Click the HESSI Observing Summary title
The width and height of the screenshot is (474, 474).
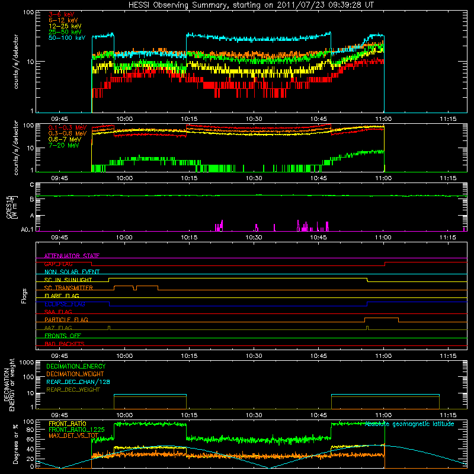(251, 5)
